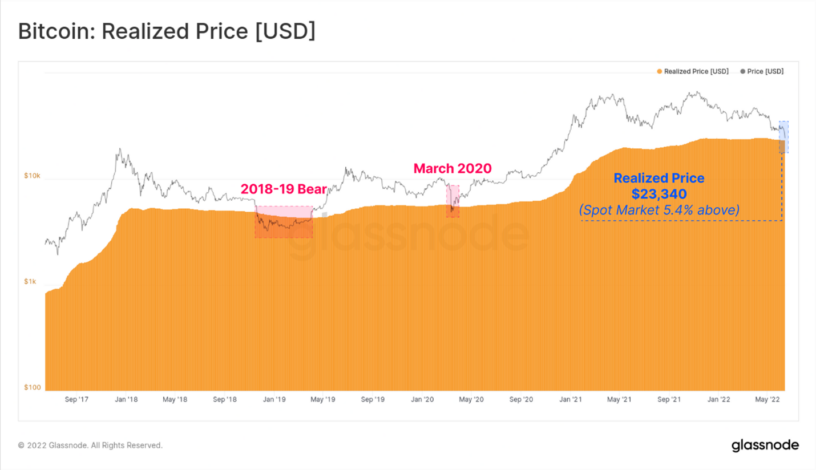
Task: Click the "2018-19 Bear" annotation text
Action: click(284, 189)
